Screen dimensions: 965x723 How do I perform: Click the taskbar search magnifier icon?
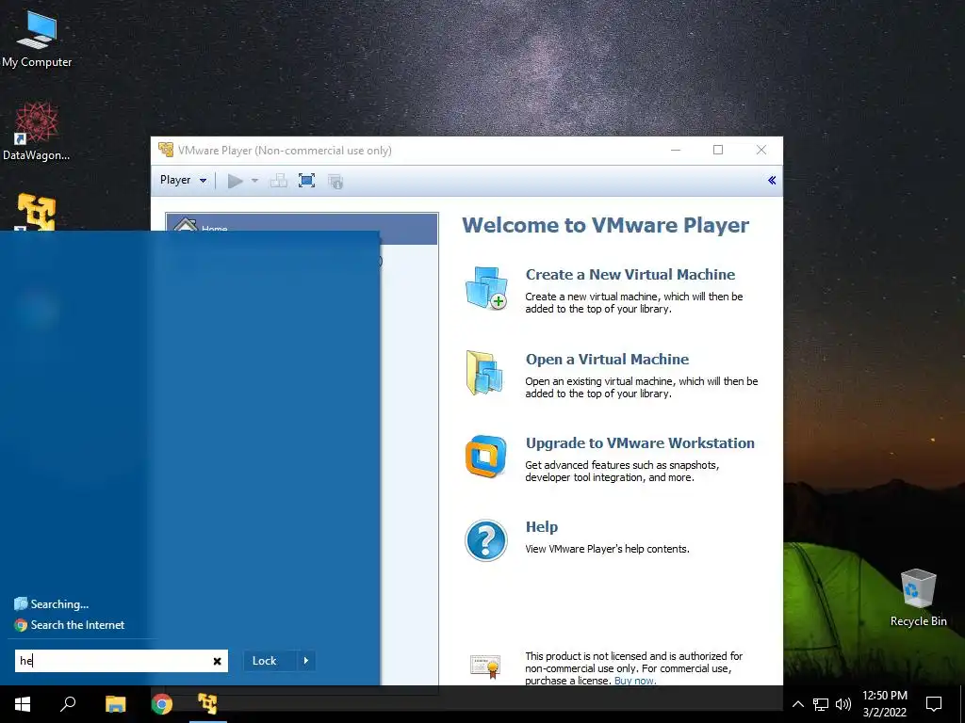click(68, 704)
